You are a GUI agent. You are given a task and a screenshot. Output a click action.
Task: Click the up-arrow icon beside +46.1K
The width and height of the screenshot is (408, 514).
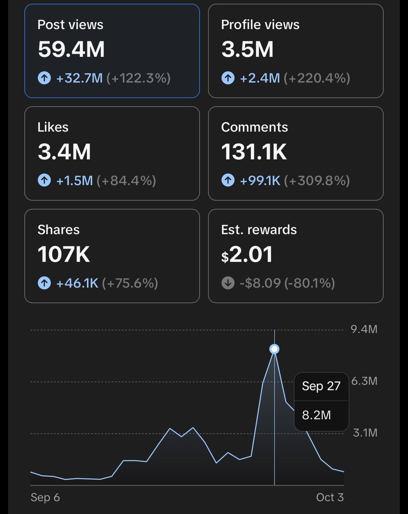coord(44,283)
